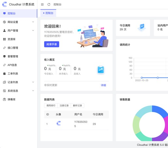Select the 控制台 page tab
The height and width of the screenshot is (148, 168).
coord(48,13)
